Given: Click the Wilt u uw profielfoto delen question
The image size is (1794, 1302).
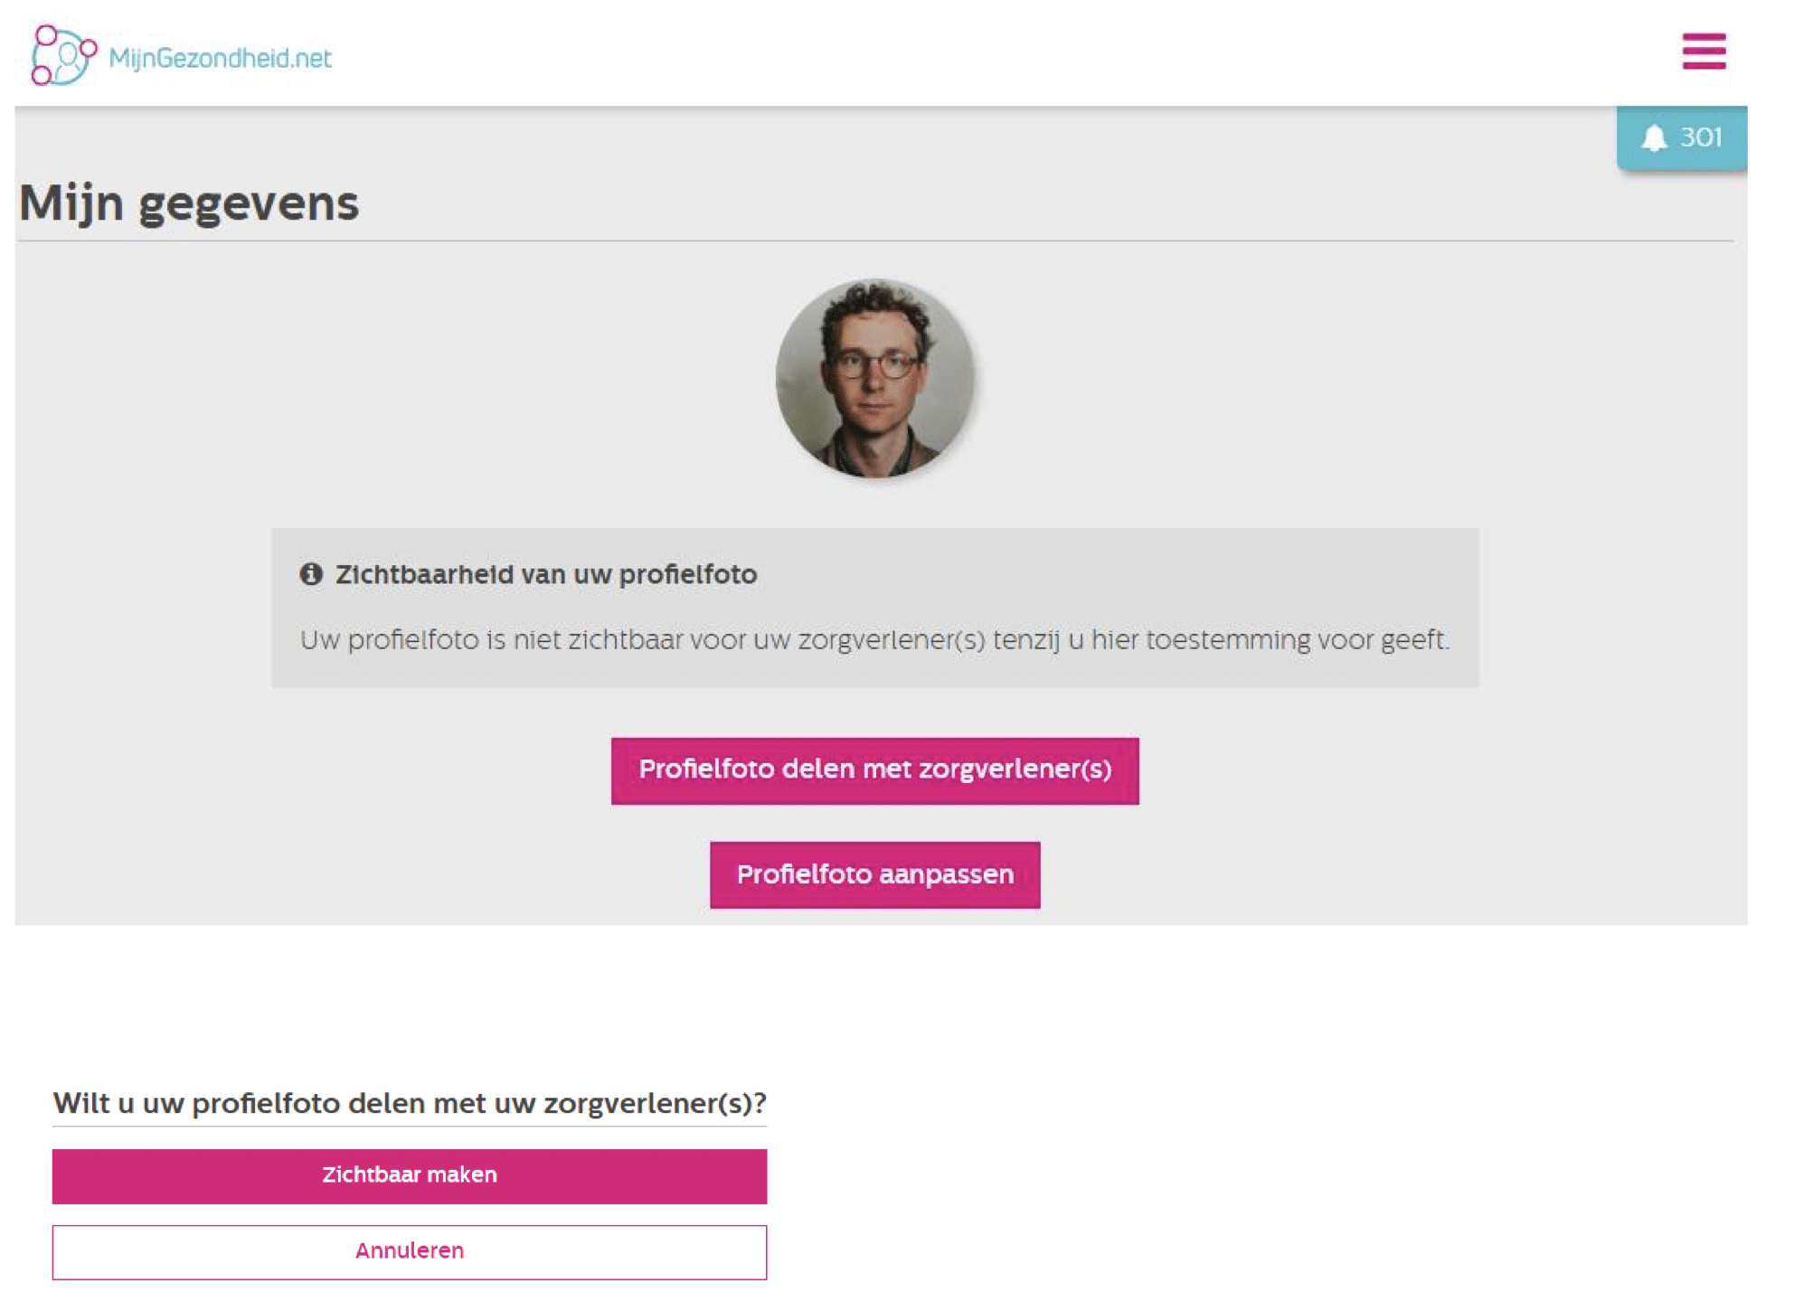Looking at the screenshot, I should point(409,1103).
